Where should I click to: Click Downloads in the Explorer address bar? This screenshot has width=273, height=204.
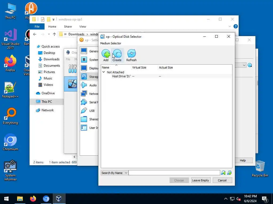click(76, 34)
